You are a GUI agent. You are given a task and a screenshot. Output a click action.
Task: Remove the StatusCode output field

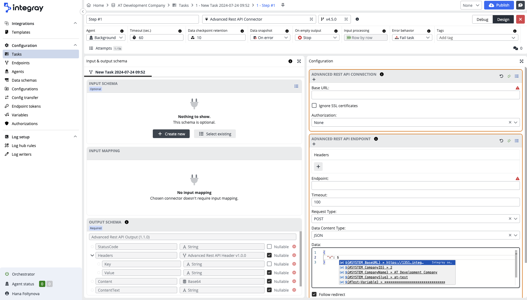pyautogui.click(x=294, y=247)
